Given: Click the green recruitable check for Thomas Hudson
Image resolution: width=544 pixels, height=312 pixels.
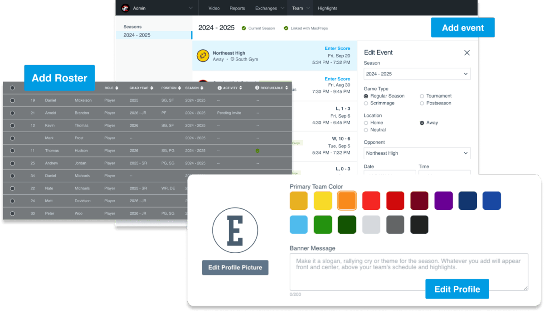Looking at the screenshot, I should [257, 151].
